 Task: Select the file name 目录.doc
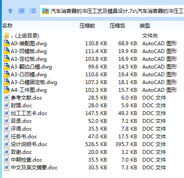click(21, 121)
